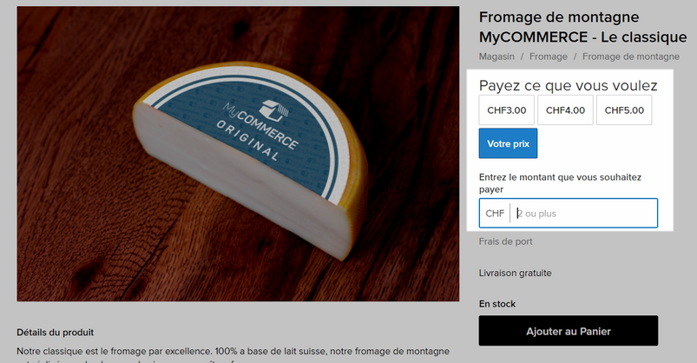Image resolution: width=697 pixels, height=363 pixels.
Task: Click the Détails du produit heading
Action: tap(56, 333)
